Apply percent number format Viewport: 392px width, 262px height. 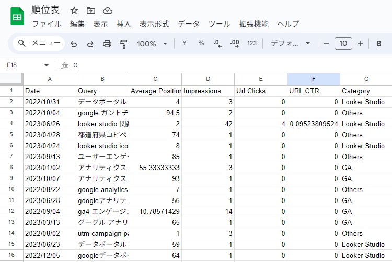click(x=201, y=43)
